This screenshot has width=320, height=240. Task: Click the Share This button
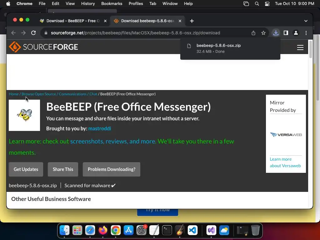(63, 169)
